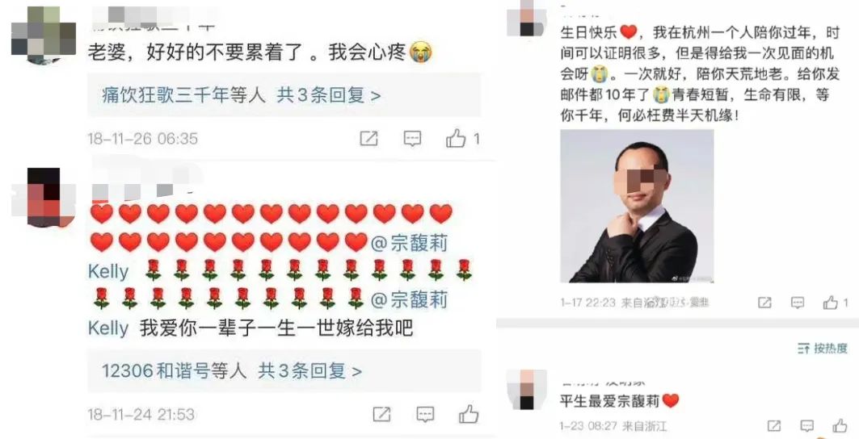
Task: Repost the 1-23 08:27 comment from 浙江
Action: point(774,426)
